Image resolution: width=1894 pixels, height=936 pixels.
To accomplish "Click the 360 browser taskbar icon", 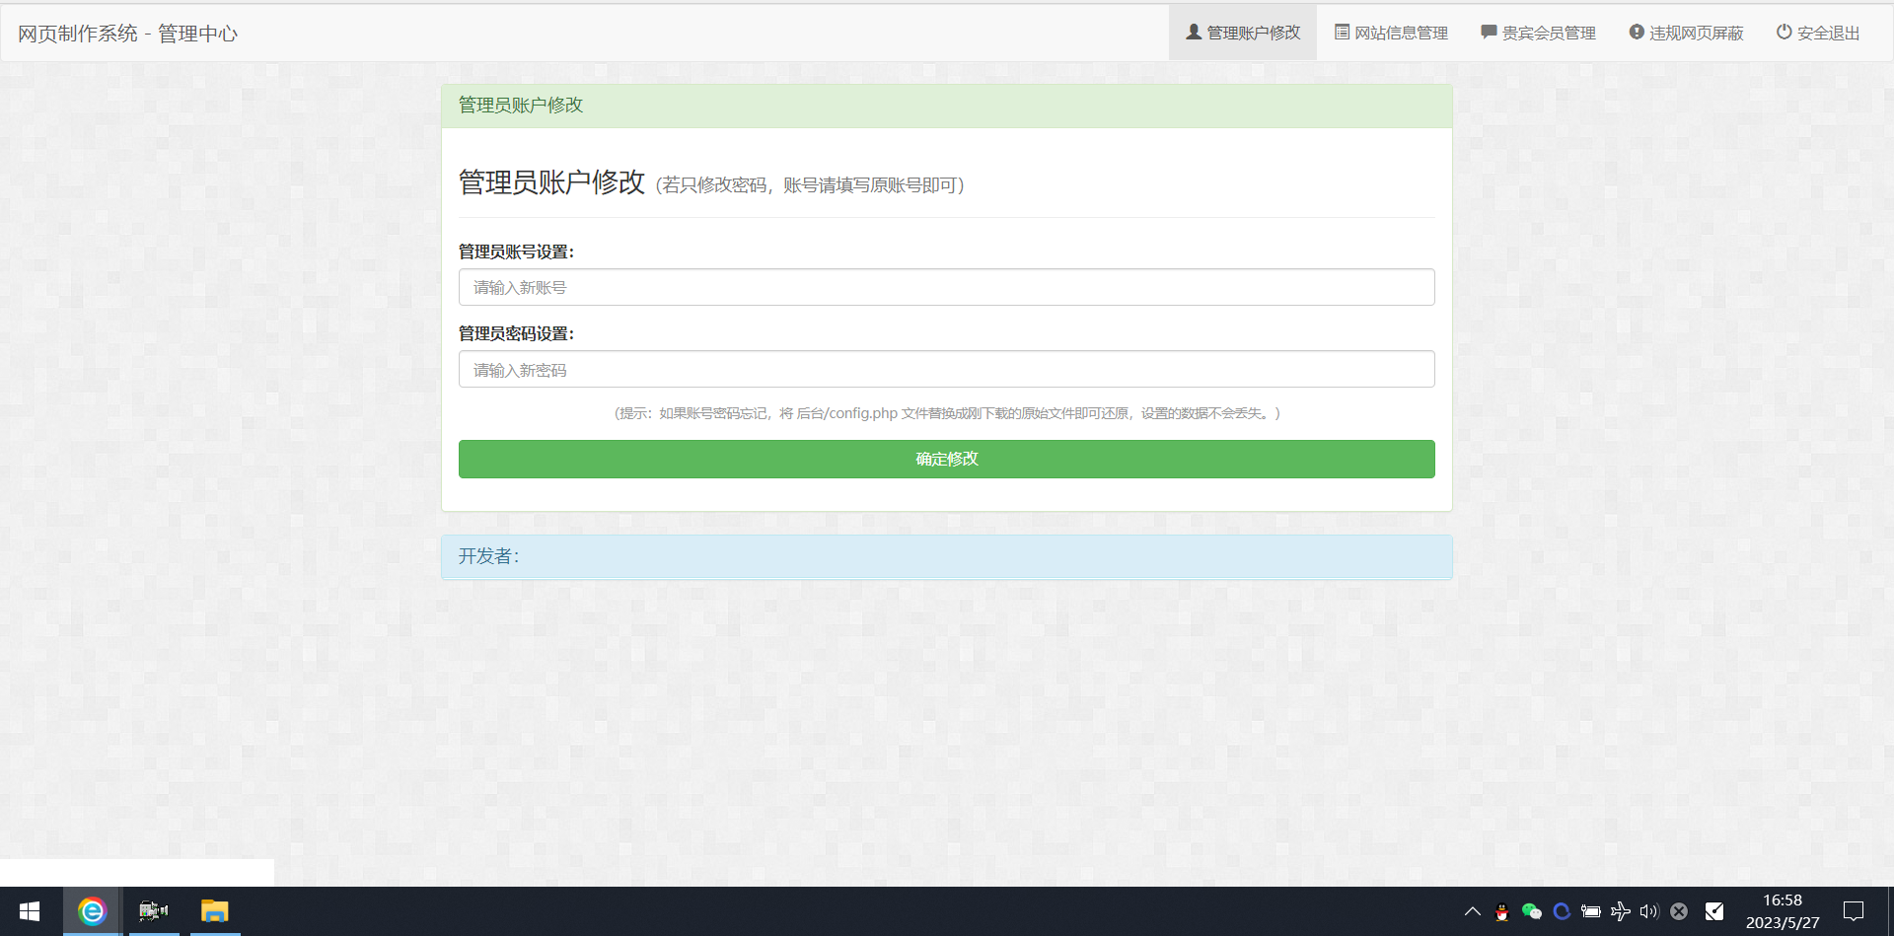I will [92, 911].
